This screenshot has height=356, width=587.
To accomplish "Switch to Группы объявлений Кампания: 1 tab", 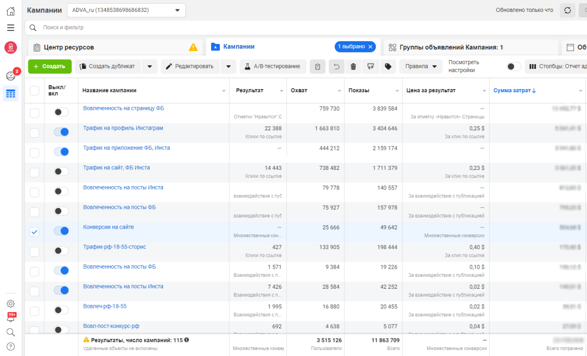I will (x=470, y=47).
